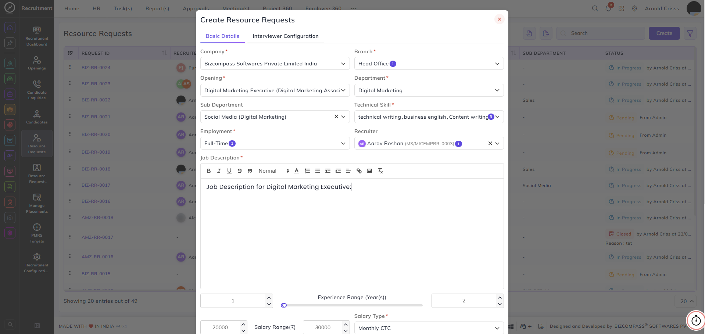Open the global search icon in header
The width and height of the screenshot is (705, 334).
tap(595, 8)
